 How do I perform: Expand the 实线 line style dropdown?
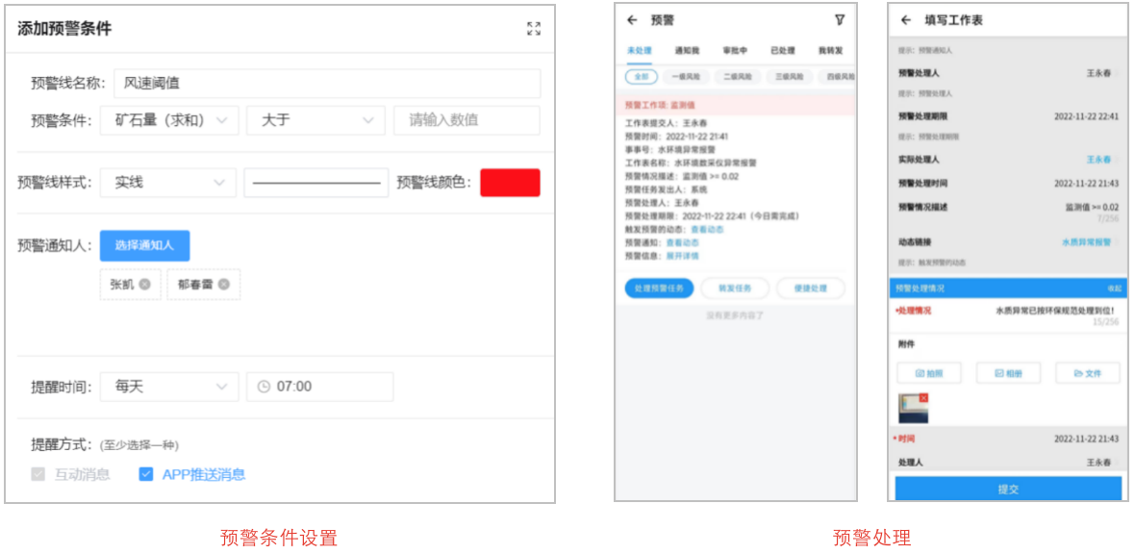(168, 183)
